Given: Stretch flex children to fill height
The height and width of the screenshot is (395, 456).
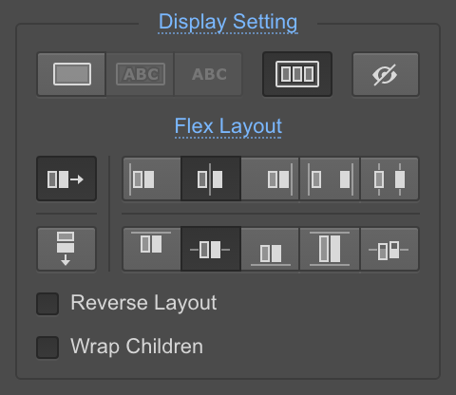Looking at the screenshot, I should point(330,249).
